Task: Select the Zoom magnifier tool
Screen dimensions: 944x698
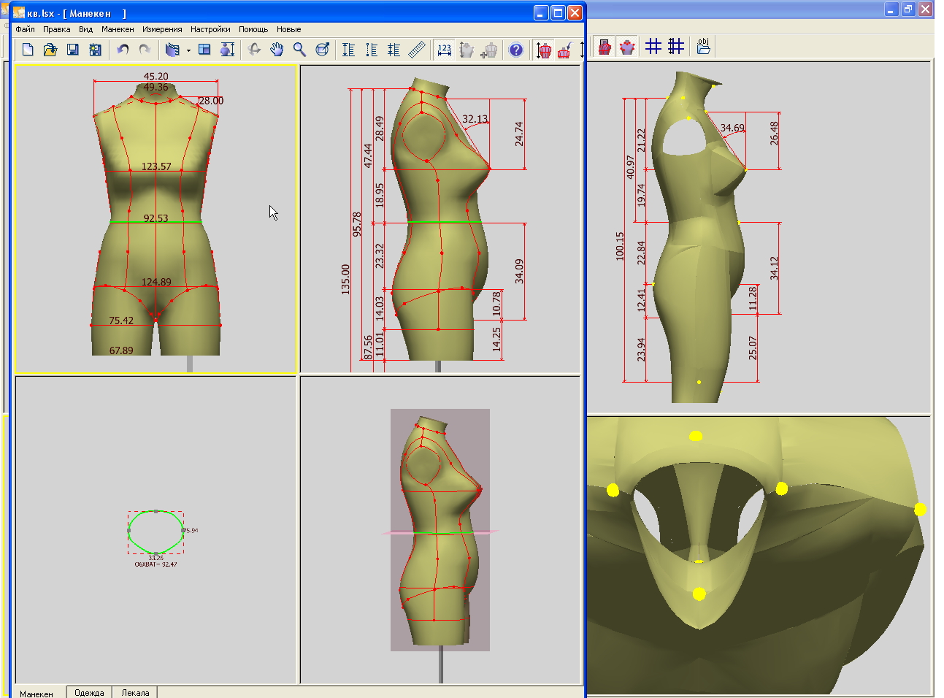Action: click(x=299, y=50)
